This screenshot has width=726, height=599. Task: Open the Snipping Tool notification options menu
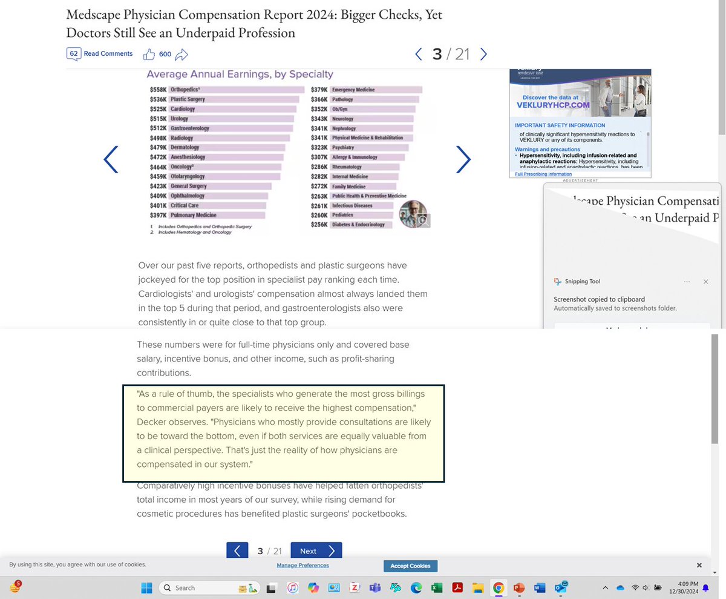[x=687, y=281]
